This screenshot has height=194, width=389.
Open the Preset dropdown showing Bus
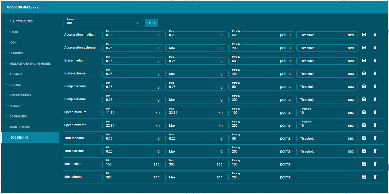click(102, 23)
